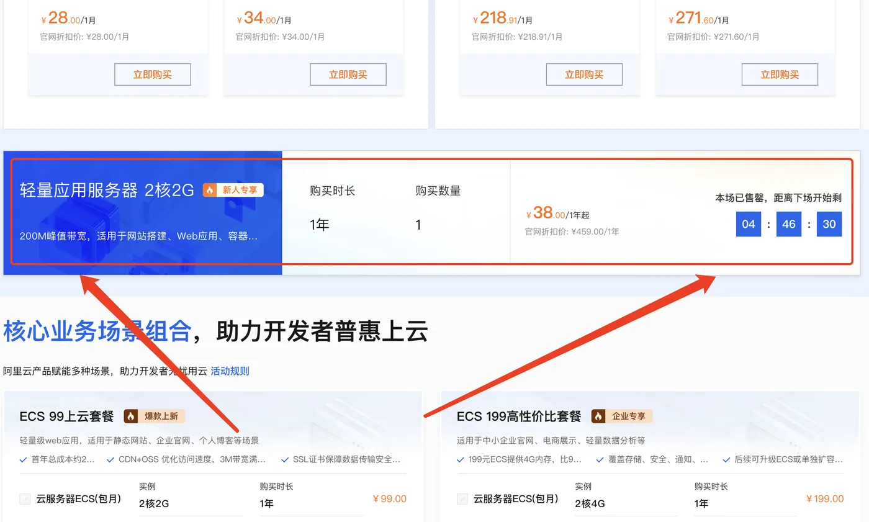Click the 200M峰值带宽 description text

[138, 236]
